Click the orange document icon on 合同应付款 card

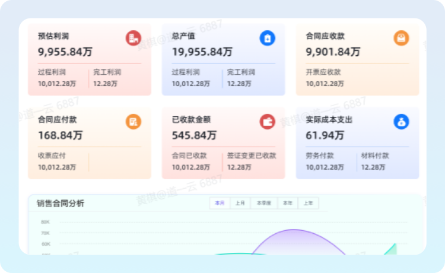click(x=133, y=122)
